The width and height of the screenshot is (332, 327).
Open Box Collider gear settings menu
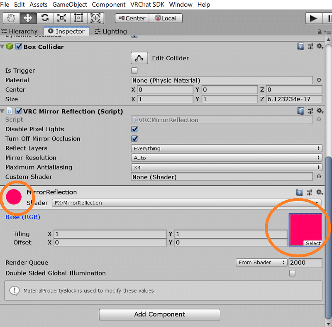point(320,46)
